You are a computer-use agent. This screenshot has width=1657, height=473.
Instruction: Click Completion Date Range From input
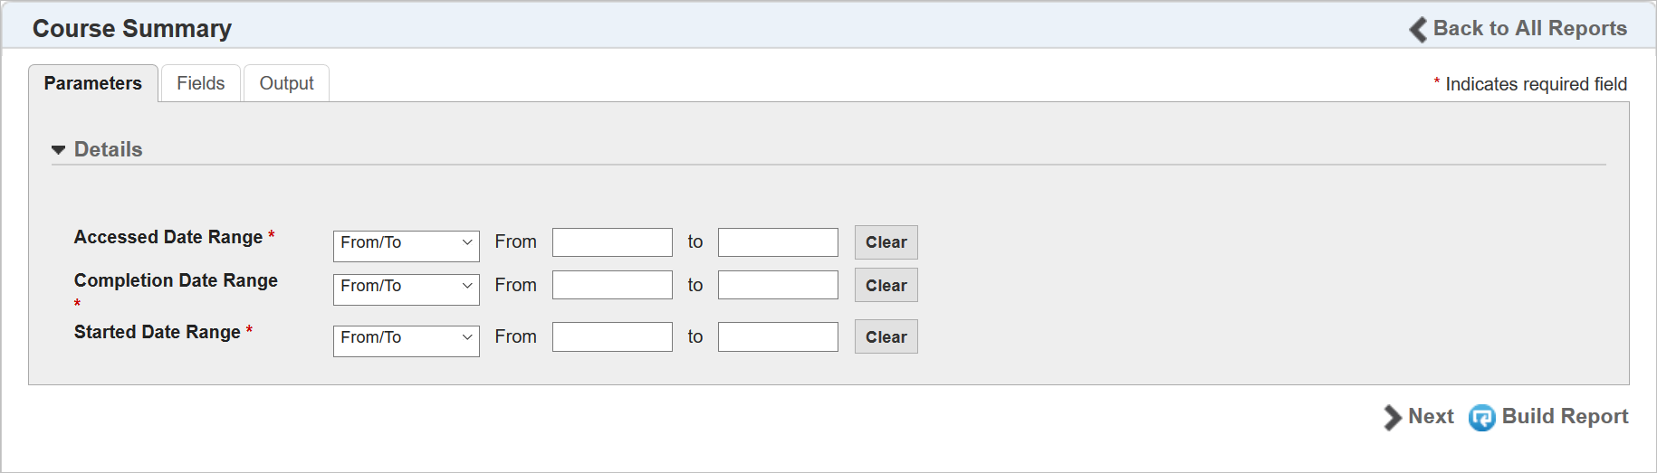612,286
